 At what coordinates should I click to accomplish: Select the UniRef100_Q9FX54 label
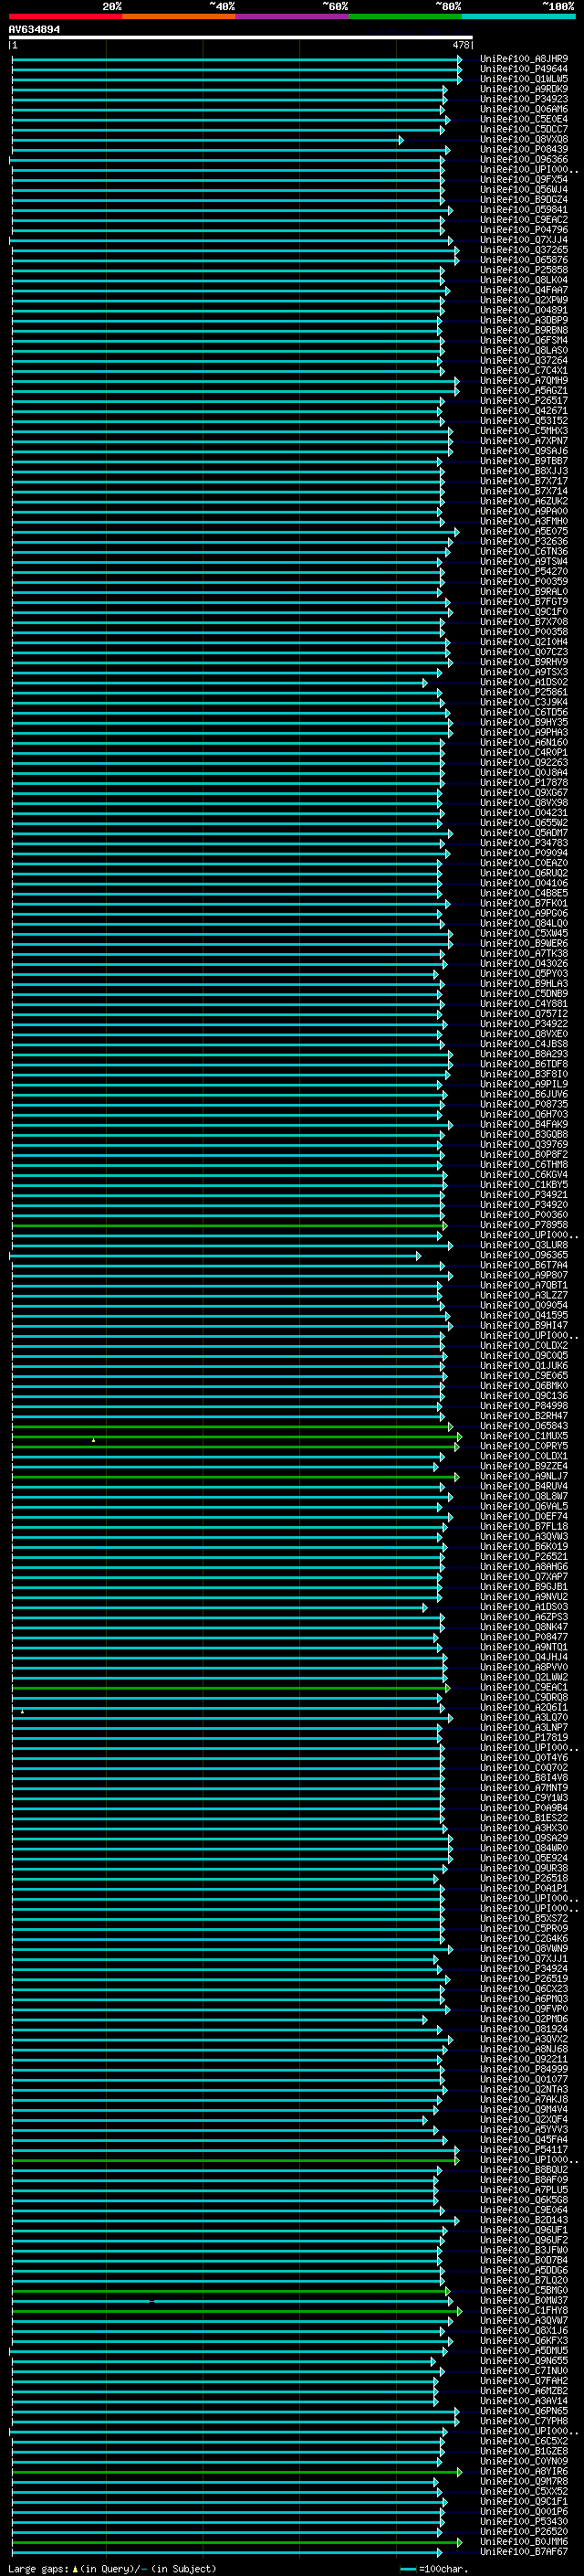pyautogui.click(x=524, y=179)
